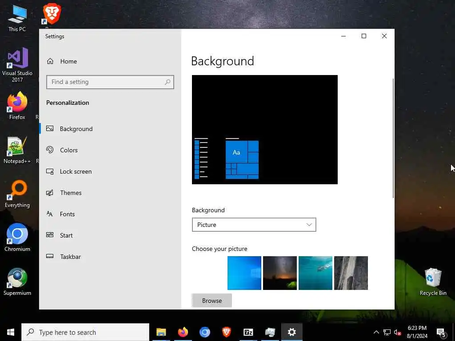Click the Settings gear in the taskbar
Screen dimensions: 455x341
click(x=291, y=332)
